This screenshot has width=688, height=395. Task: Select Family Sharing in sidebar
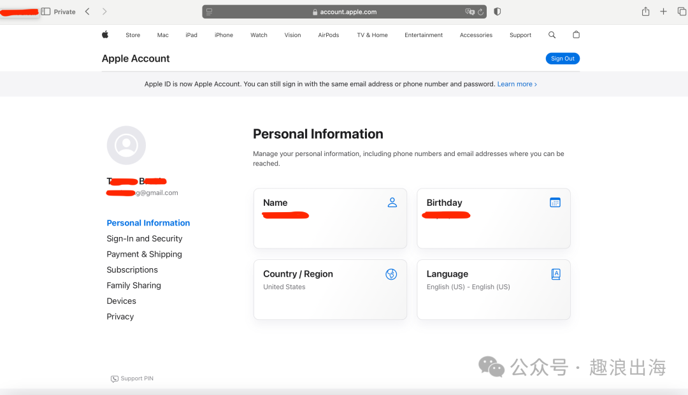point(134,285)
